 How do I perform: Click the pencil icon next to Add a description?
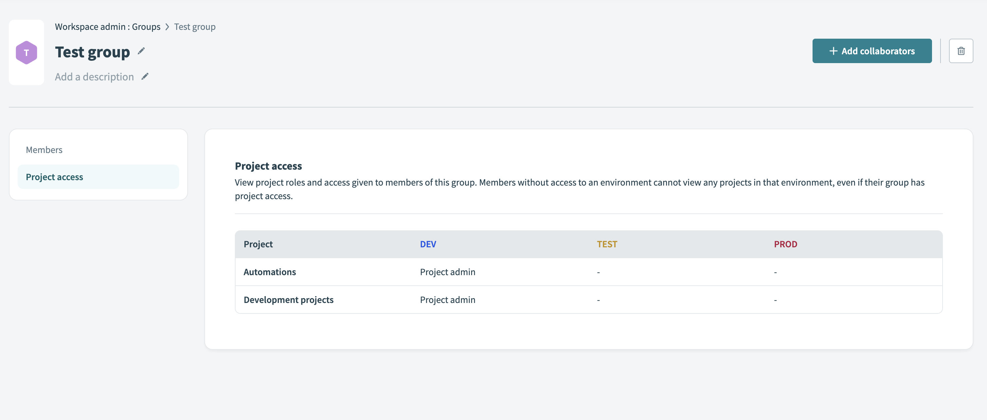pyautogui.click(x=145, y=77)
